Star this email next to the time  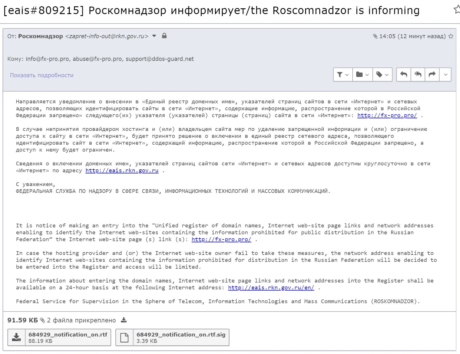coord(451,36)
